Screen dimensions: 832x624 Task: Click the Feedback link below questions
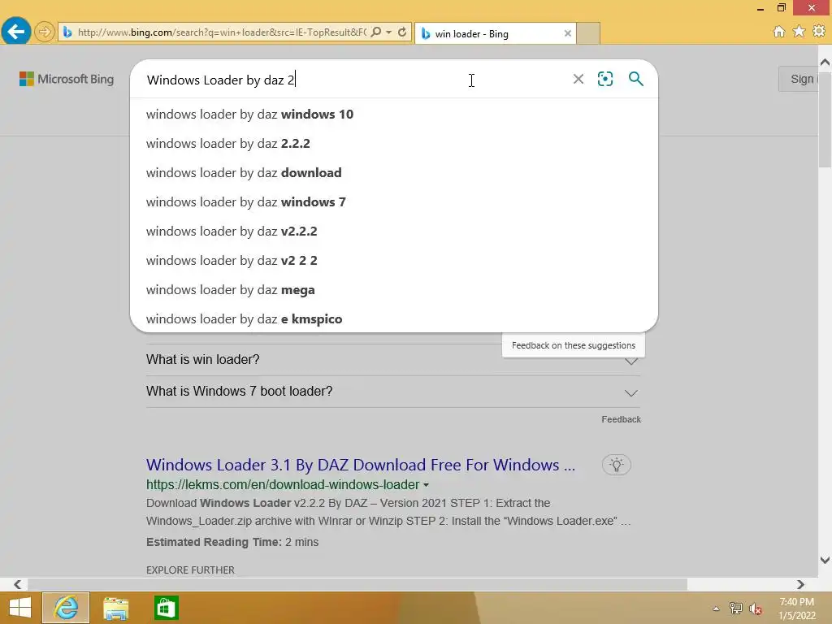click(x=621, y=419)
